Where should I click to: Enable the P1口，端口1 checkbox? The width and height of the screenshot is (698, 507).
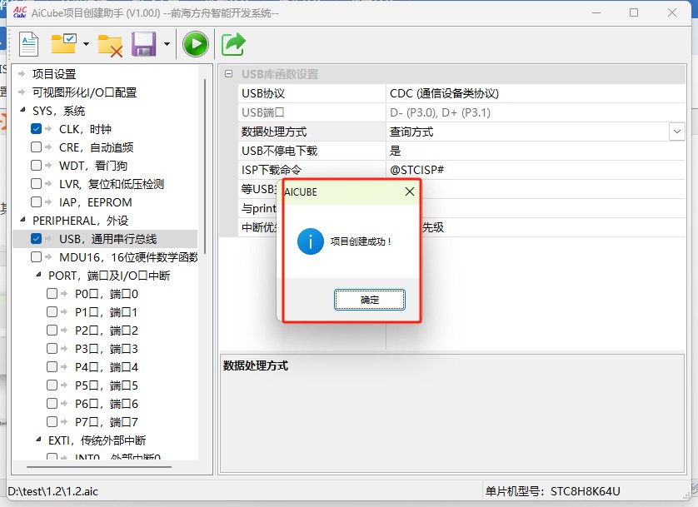[52, 311]
